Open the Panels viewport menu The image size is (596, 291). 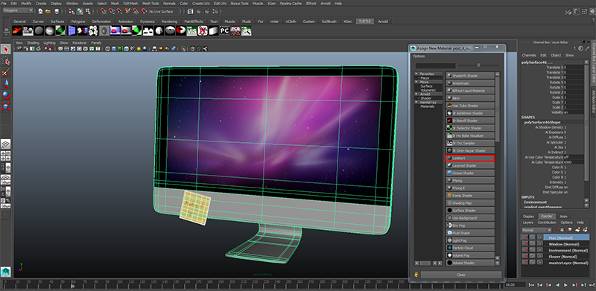[96, 43]
